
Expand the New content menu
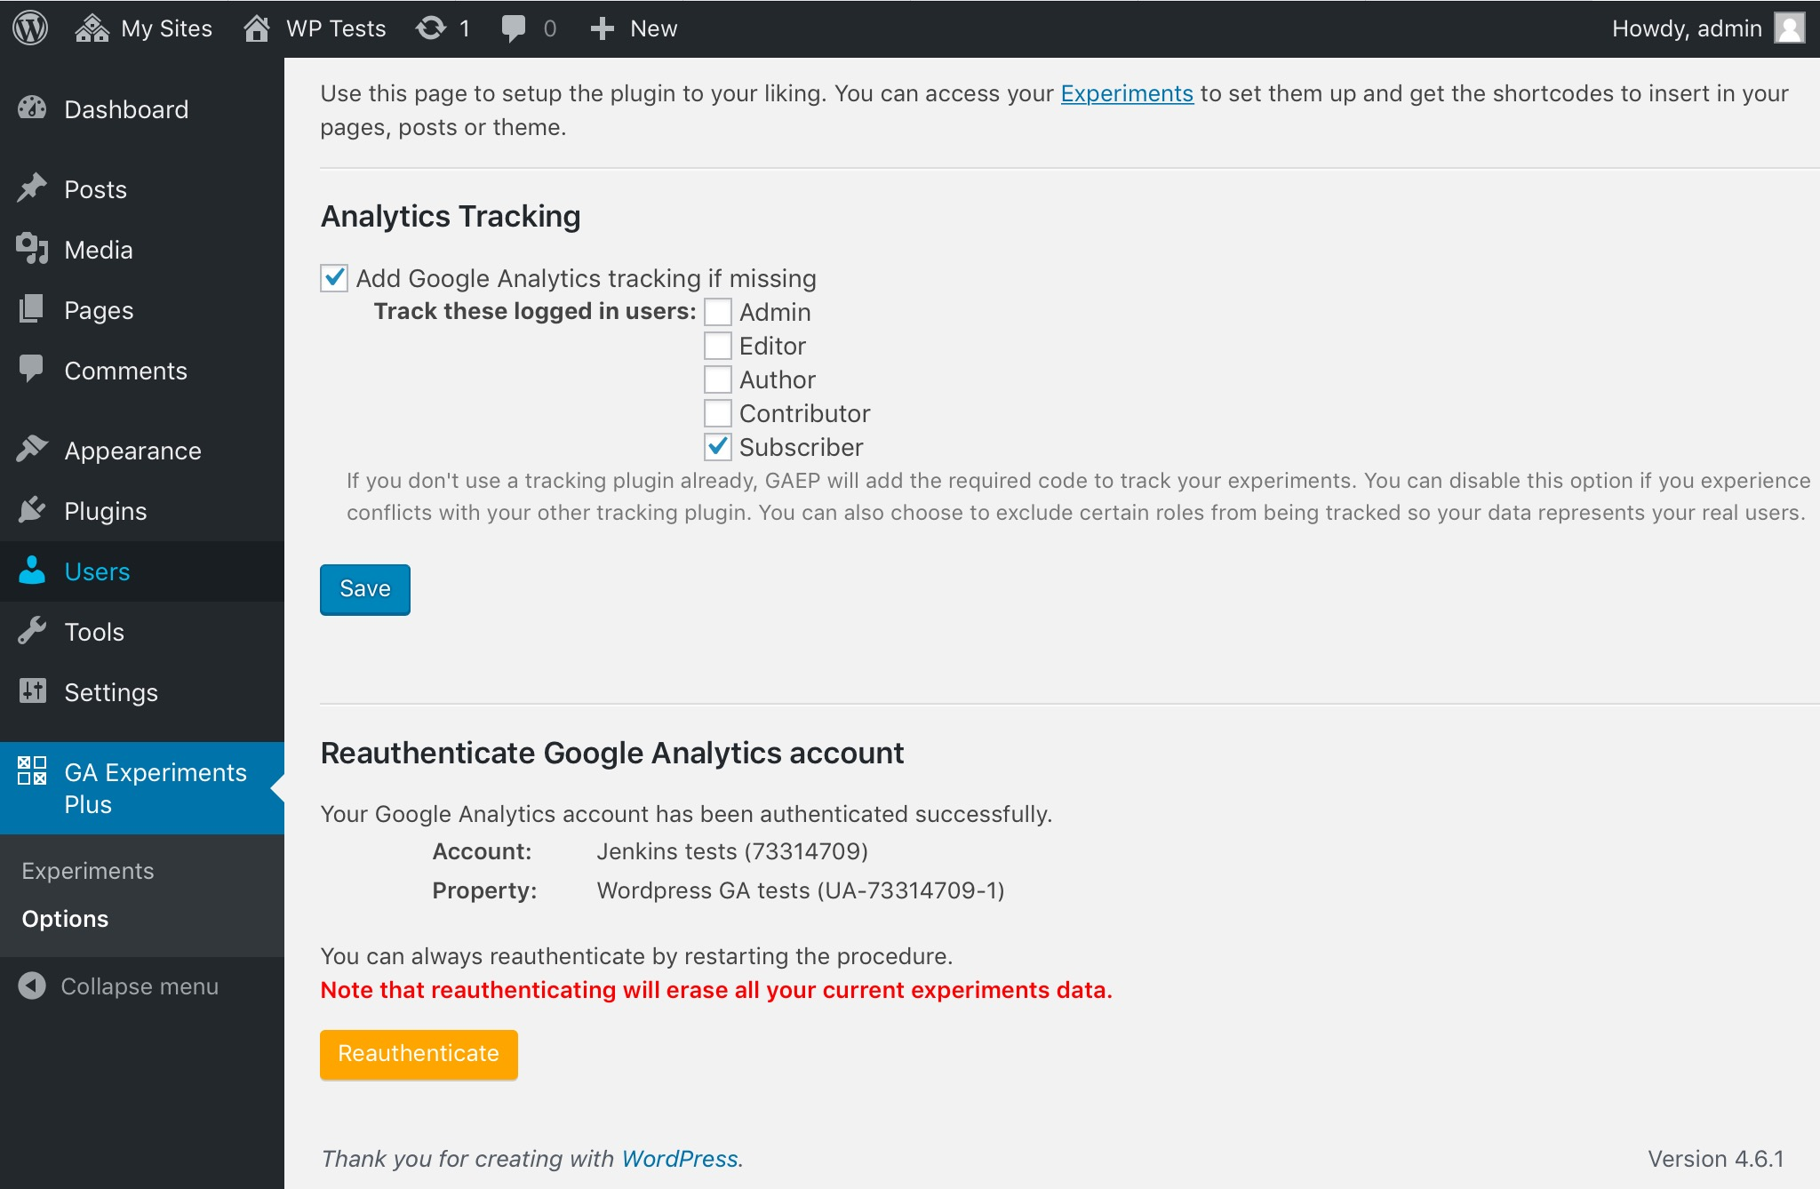pyautogui.click(x=634, y=28)
